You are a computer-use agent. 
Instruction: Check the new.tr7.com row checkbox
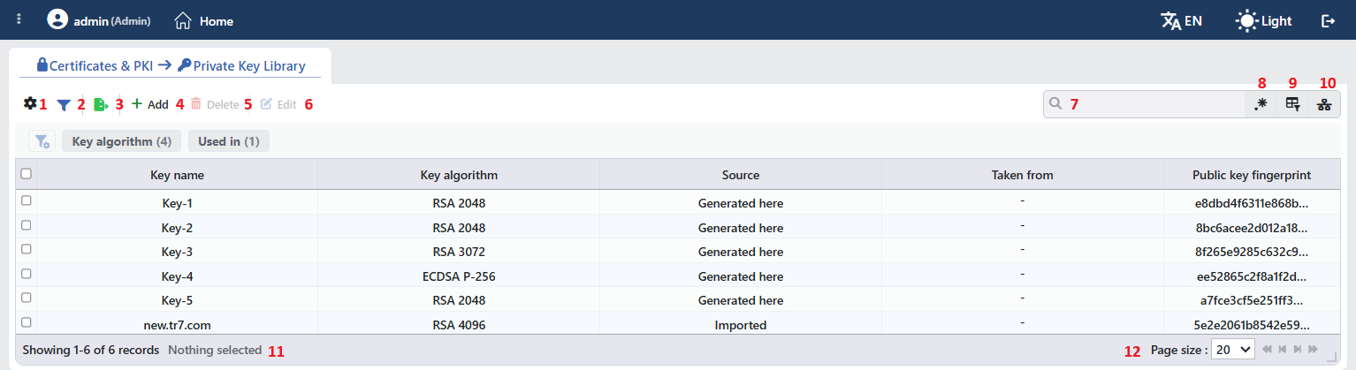tap(26, 323)
